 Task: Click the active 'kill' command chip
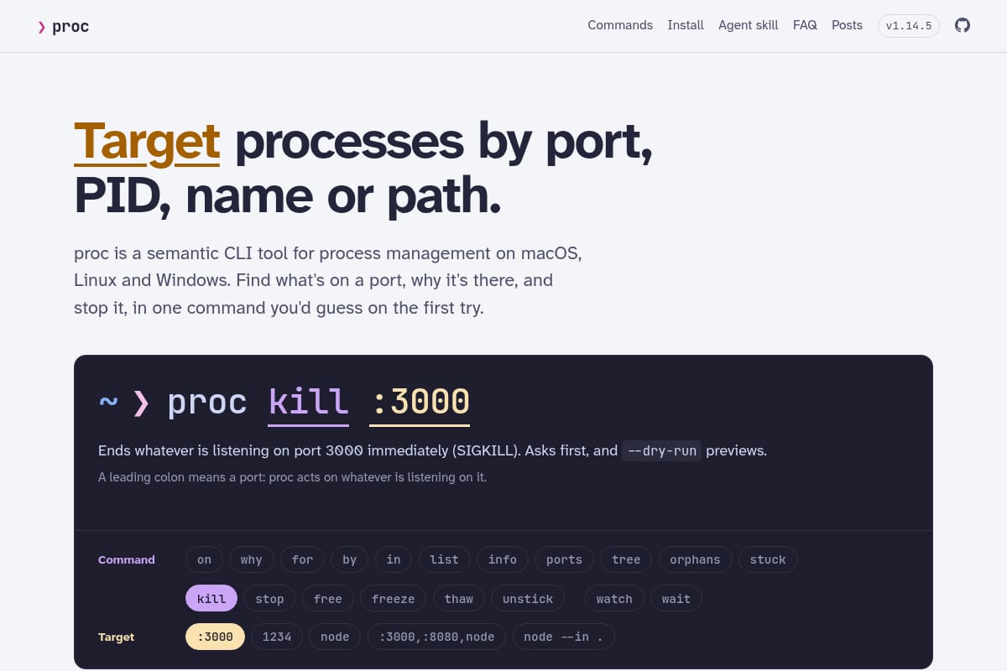(x=211, y=598)
